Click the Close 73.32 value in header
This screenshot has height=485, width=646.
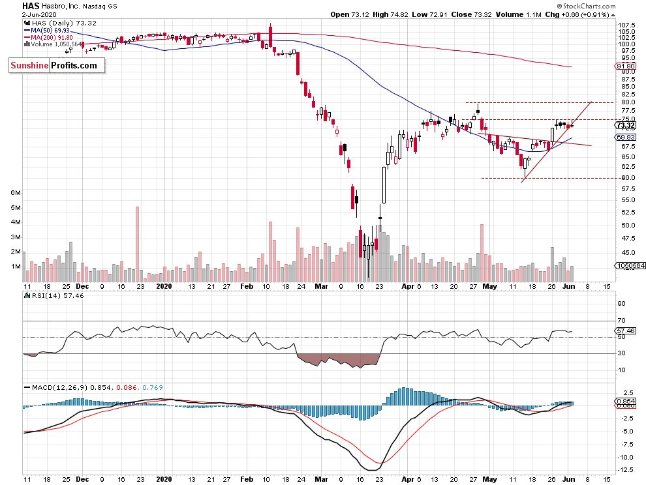click(x=471, y=14)
